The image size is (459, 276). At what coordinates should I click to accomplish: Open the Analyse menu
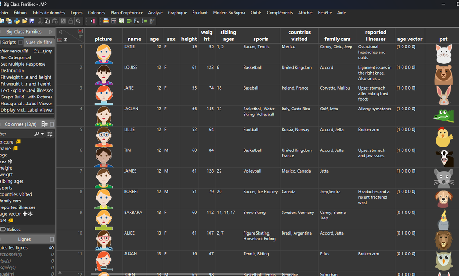155,13
